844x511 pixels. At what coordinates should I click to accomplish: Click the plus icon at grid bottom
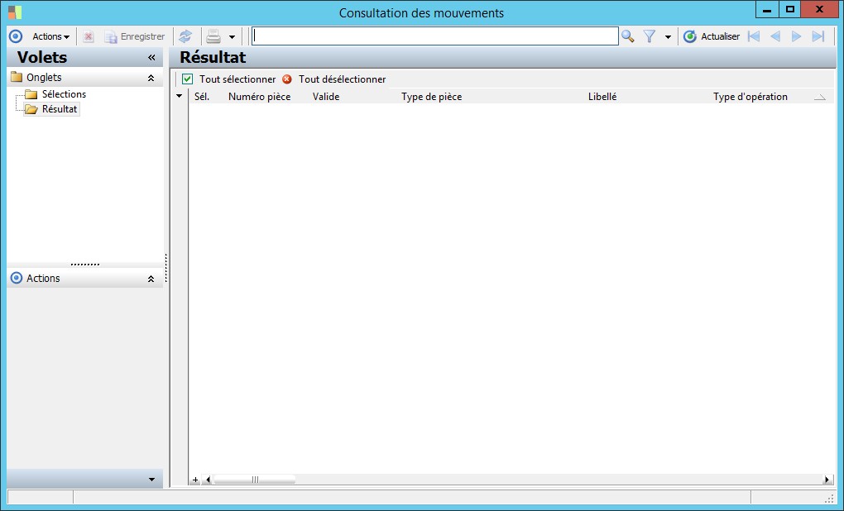click(195, 480)
